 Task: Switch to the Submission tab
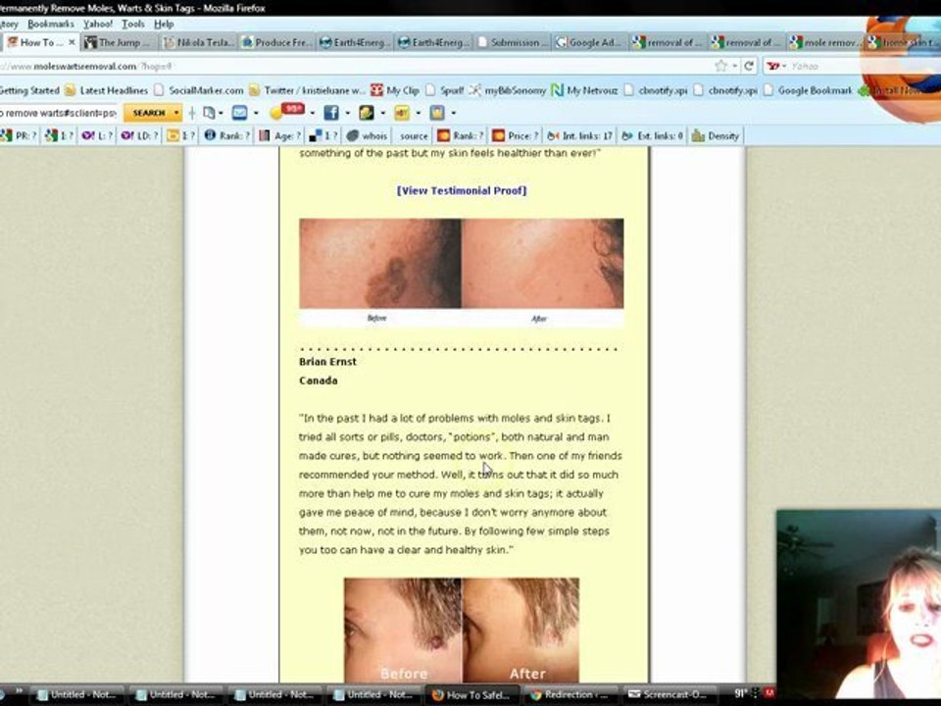point(512,42)
